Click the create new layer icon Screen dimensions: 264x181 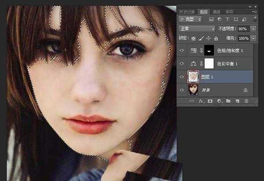pos(237,101)
